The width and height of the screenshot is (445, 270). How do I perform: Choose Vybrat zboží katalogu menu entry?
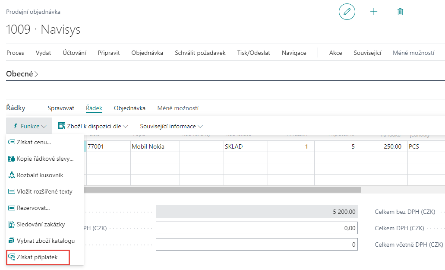point(45,241)
